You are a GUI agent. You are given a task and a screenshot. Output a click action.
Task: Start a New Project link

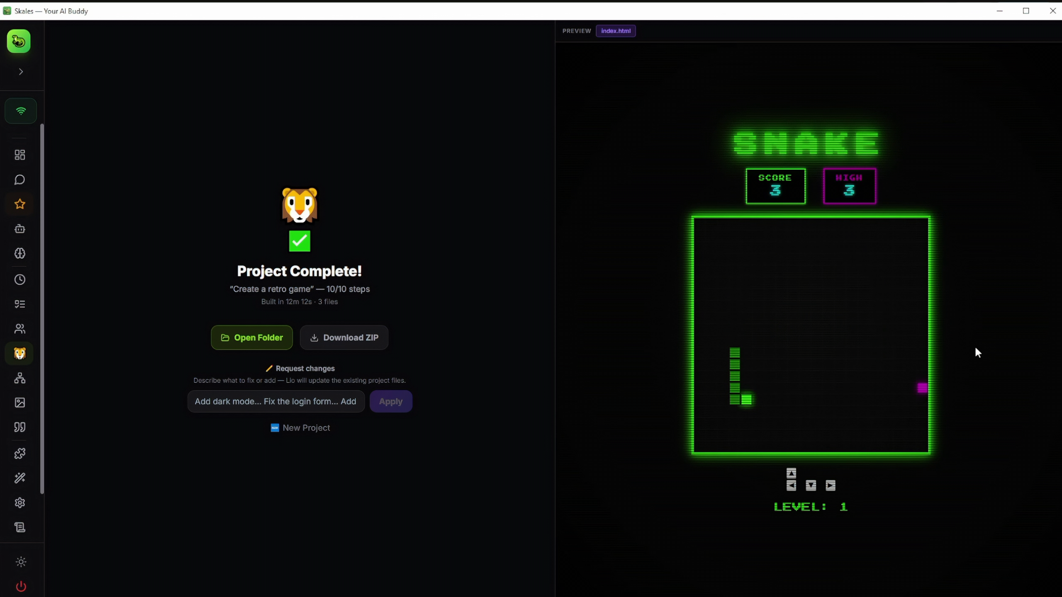pyautogui.click(x=300, y=428)
